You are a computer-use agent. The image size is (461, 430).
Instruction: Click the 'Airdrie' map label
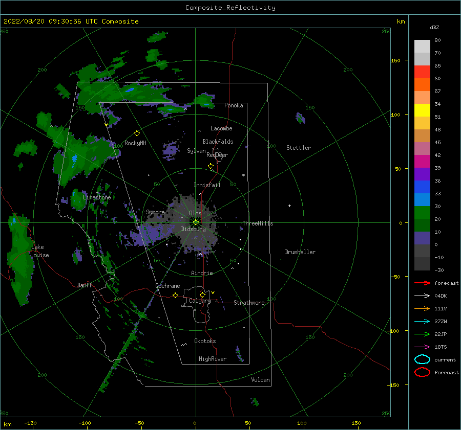click(x=202, y=273)
